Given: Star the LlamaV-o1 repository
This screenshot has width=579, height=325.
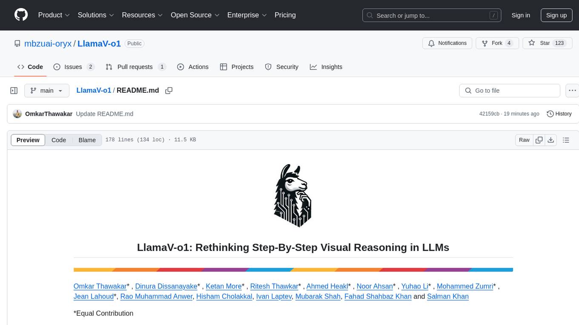Looking at the screenshot, I should point(547,43).
